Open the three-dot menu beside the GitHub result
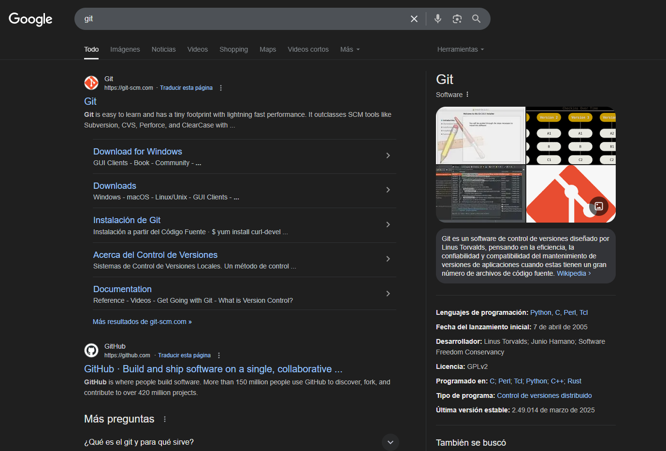The image size is (666, 451). 219,355
